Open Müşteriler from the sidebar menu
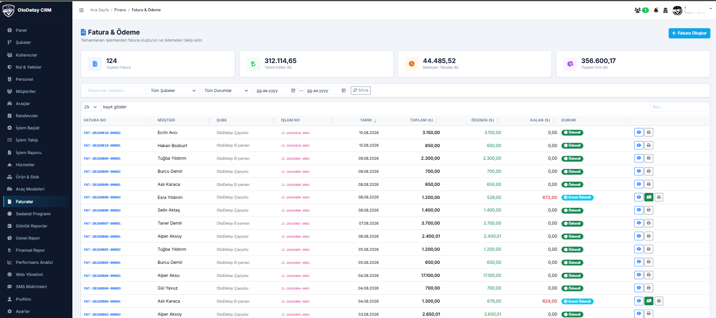This screenshot has width=716, height=318. coord(26,92)
